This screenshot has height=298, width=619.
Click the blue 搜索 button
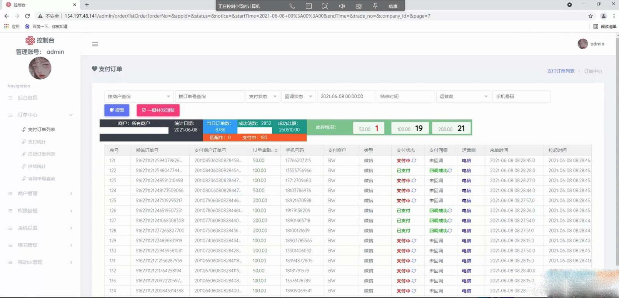click(x=117, y=110)
